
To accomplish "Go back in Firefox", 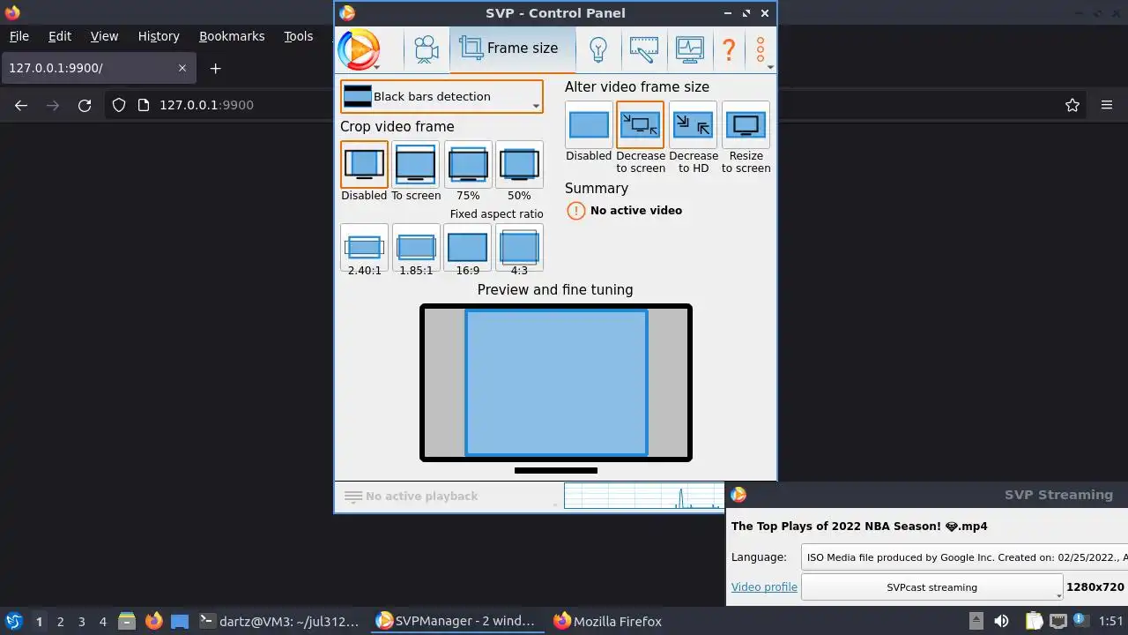I will click(x=21, y=105).
